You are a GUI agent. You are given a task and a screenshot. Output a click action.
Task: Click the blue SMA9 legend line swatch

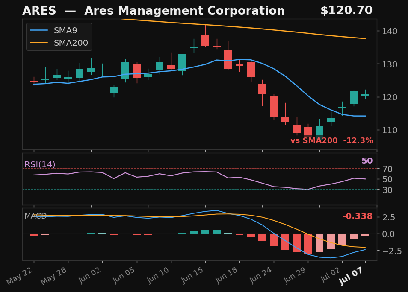click(x=39, y=30)
